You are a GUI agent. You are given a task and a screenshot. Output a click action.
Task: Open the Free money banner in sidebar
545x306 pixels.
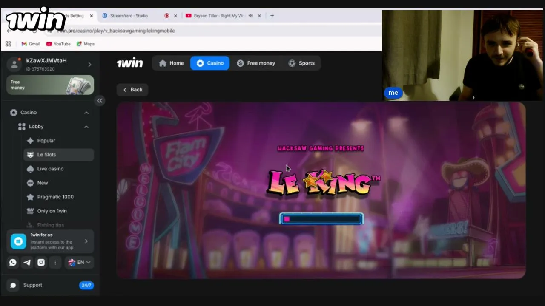click(50, 85)
